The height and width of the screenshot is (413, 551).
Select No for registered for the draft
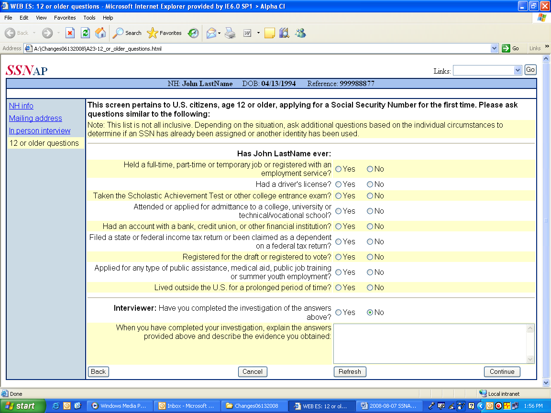[x=370, y=257]
